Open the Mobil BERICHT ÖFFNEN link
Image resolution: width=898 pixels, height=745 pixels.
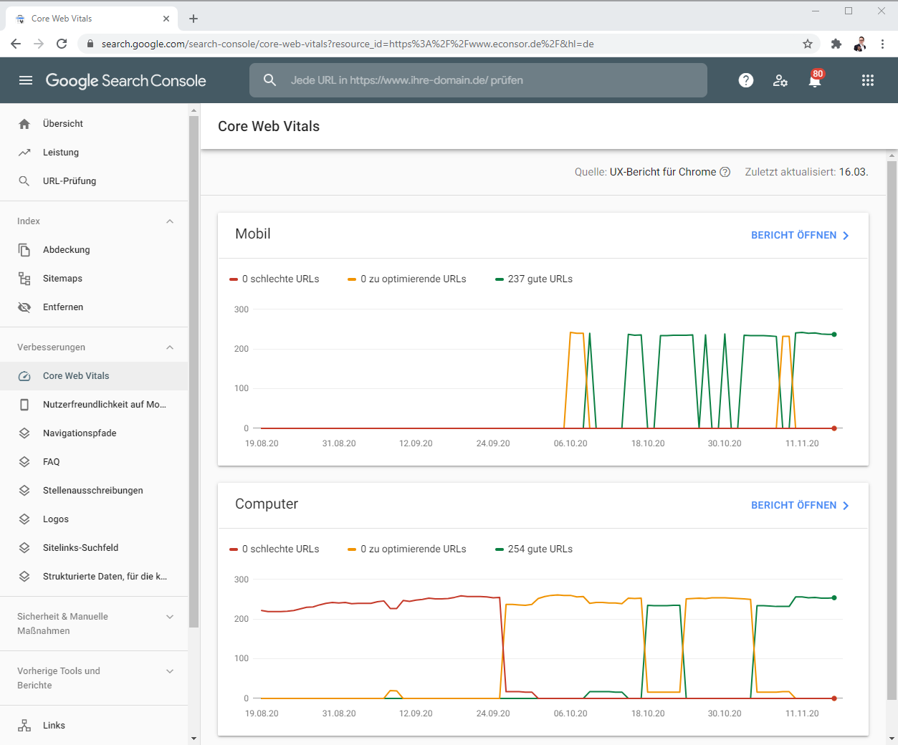[x=793, y=235]
